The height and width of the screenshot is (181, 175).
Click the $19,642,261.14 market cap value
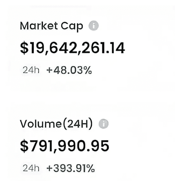coord(72,48)
